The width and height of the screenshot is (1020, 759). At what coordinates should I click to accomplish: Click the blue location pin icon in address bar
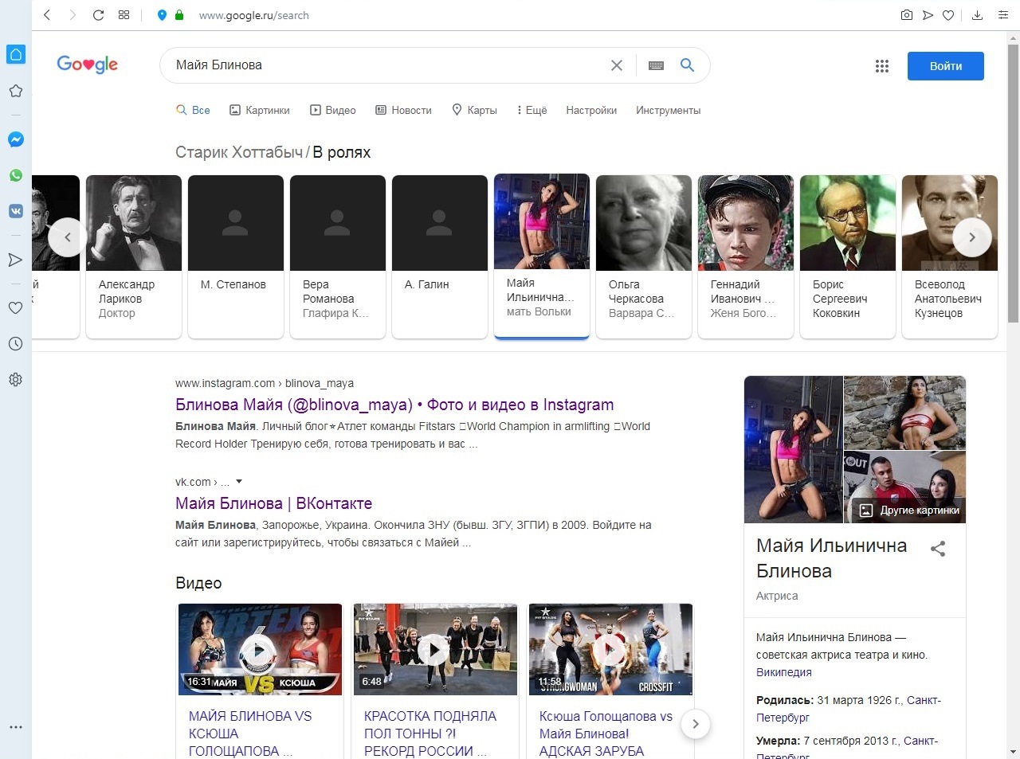point(162,15)
